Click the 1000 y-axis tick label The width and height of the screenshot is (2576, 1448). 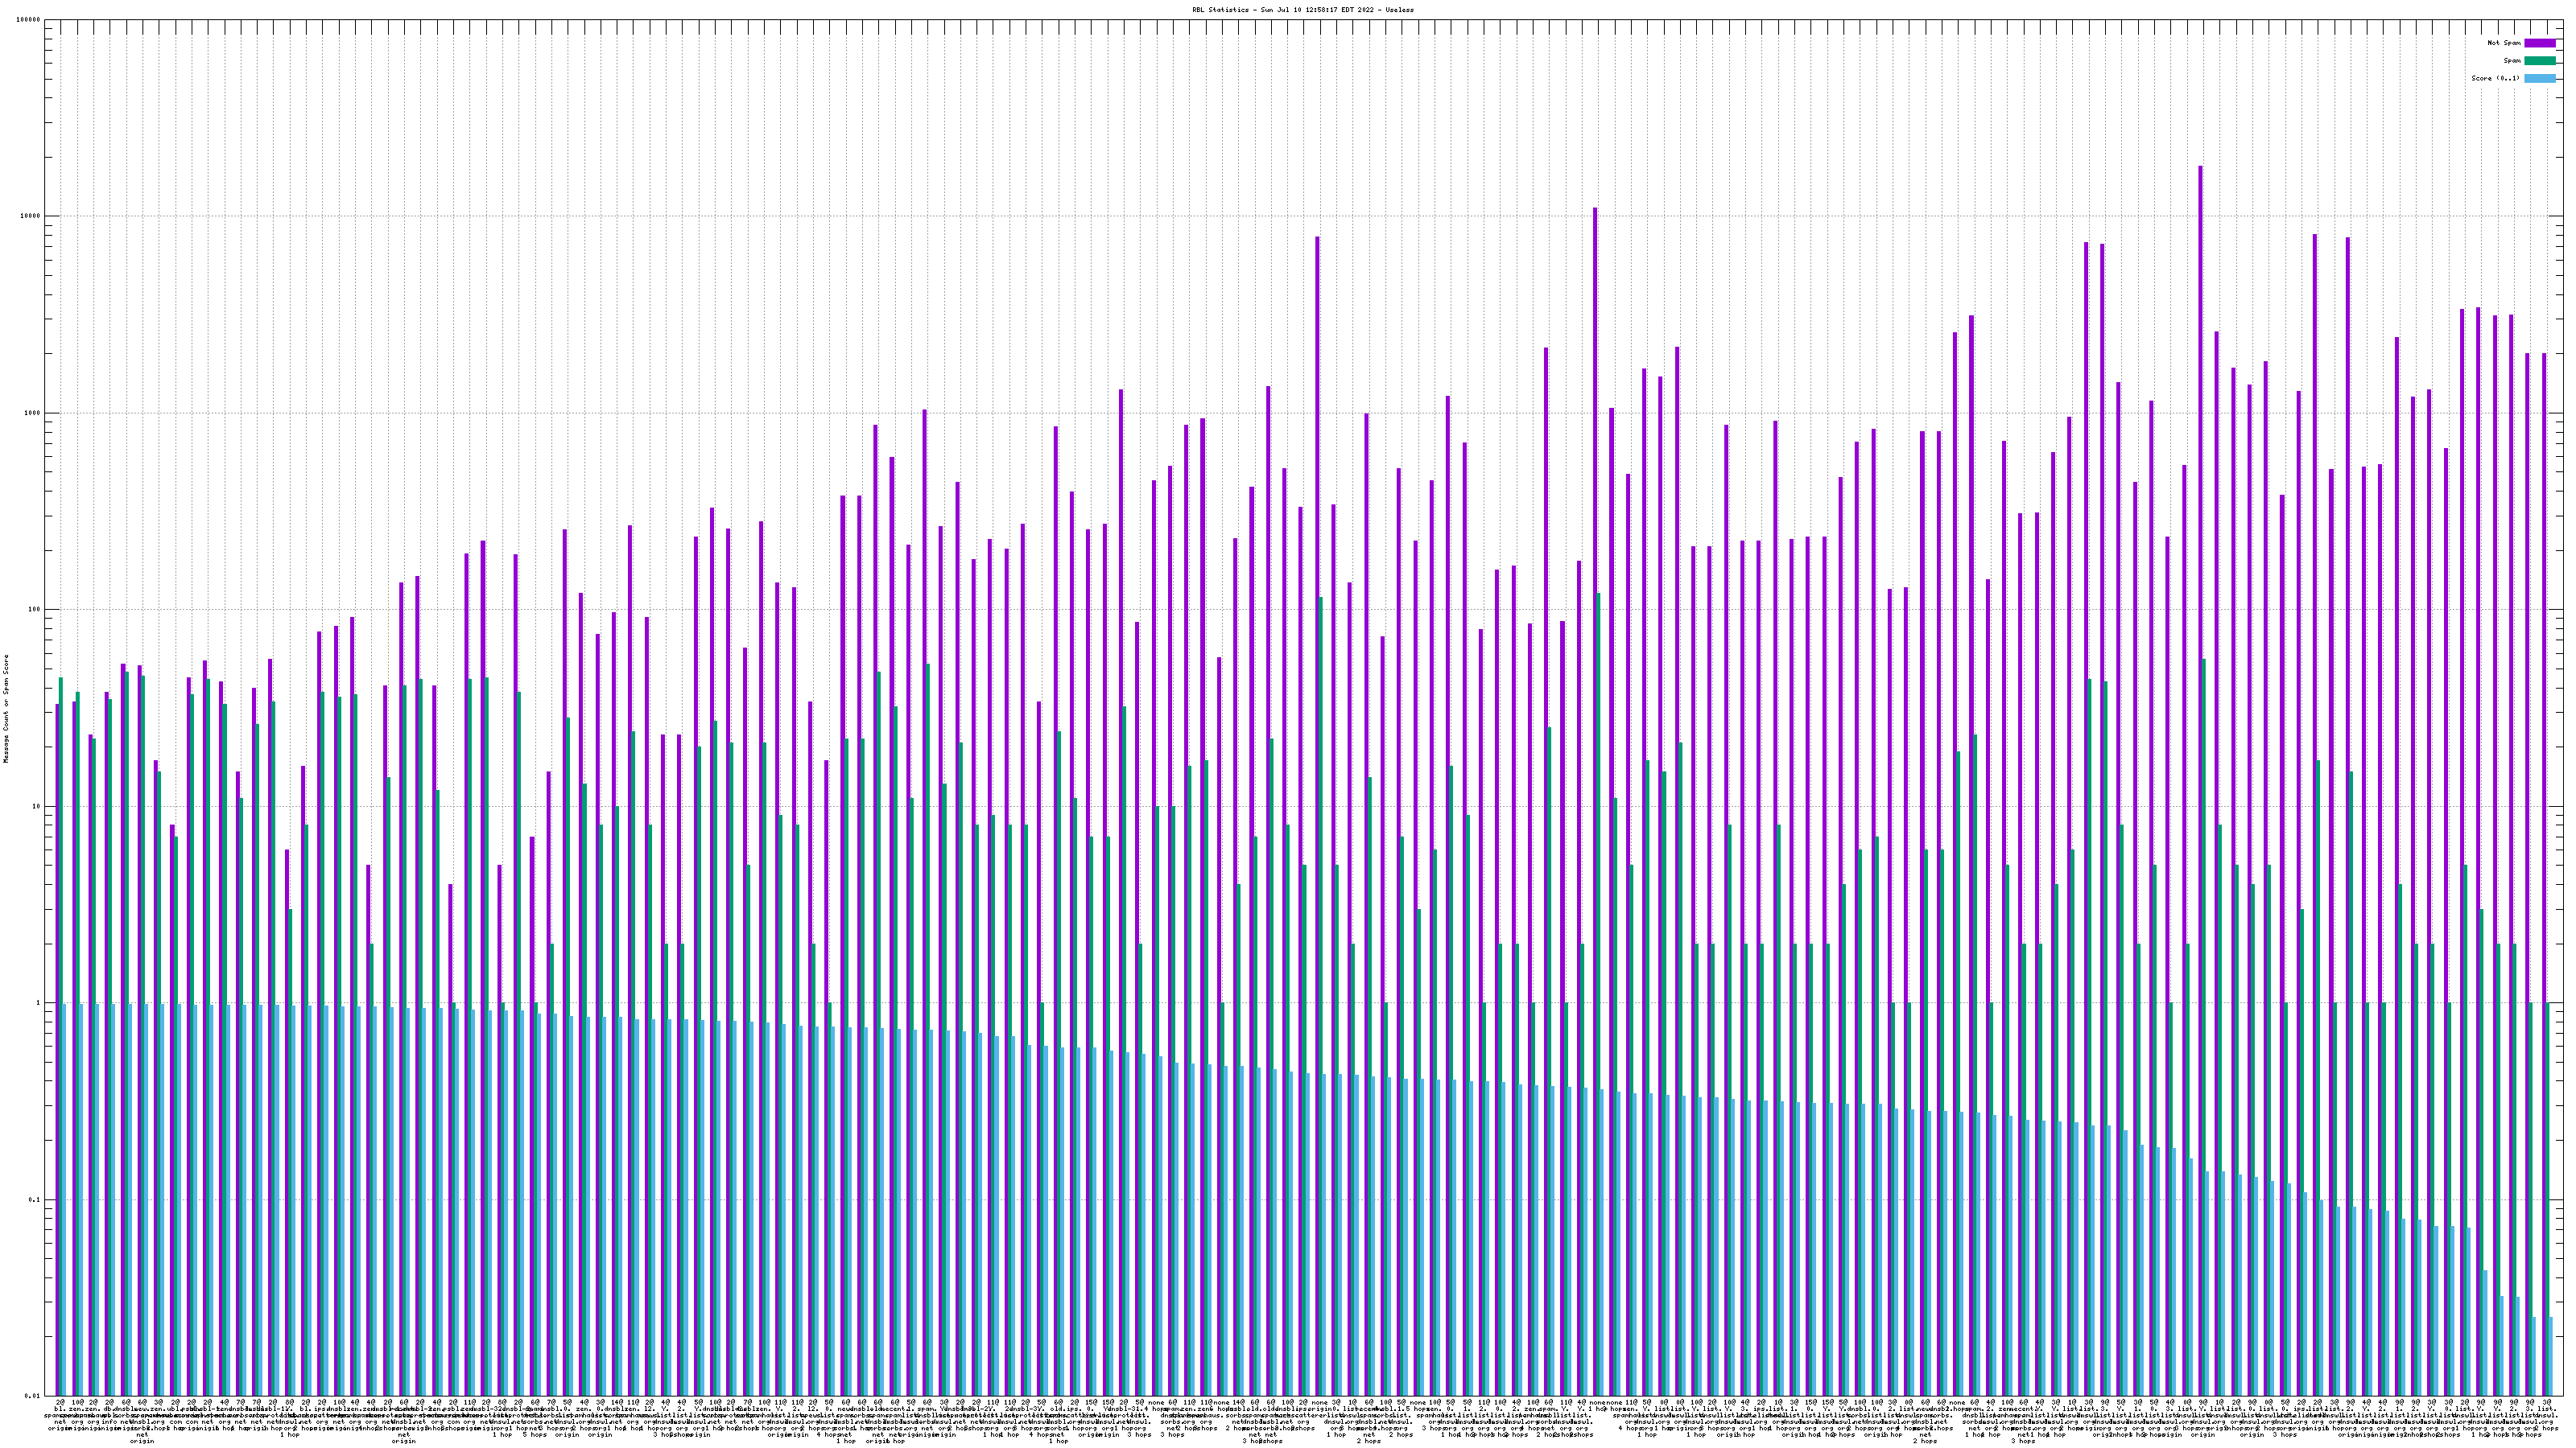pos(32,413)
